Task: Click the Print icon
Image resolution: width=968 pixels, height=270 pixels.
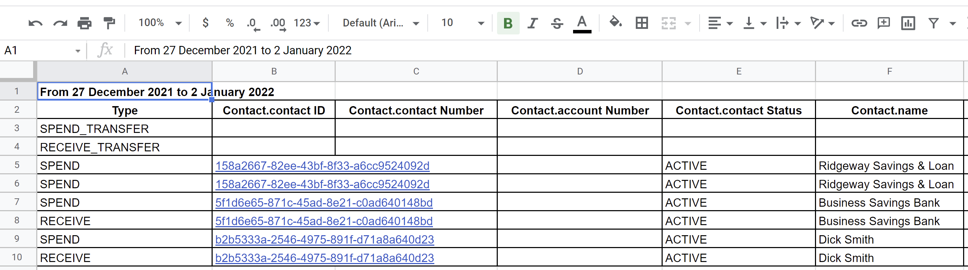Action: (x=84, y=23)
